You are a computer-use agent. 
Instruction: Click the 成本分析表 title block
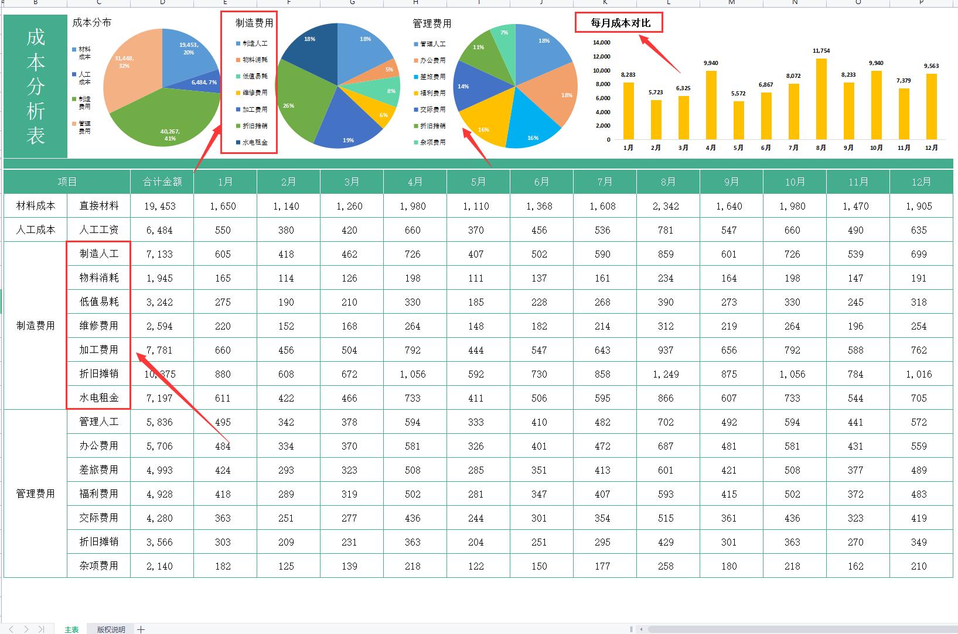[x=36, y=87]
